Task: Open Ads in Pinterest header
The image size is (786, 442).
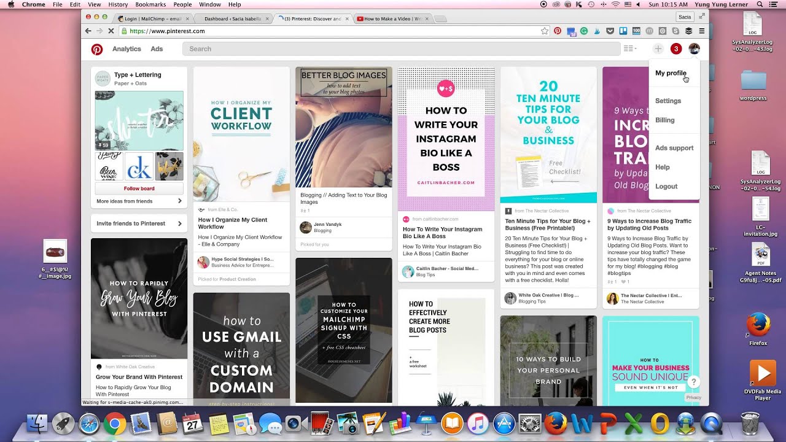Action: 157,49
